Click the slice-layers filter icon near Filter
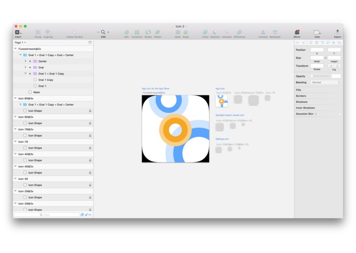 point(82,215)
